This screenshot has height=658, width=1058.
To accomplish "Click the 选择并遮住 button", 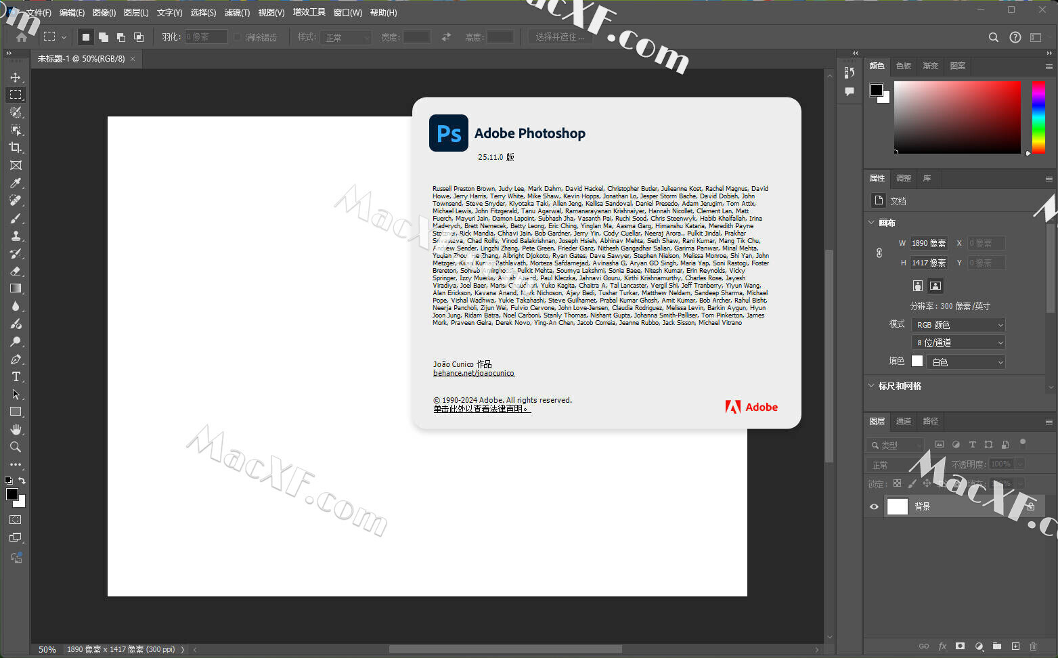I will [x=560, y=37].
